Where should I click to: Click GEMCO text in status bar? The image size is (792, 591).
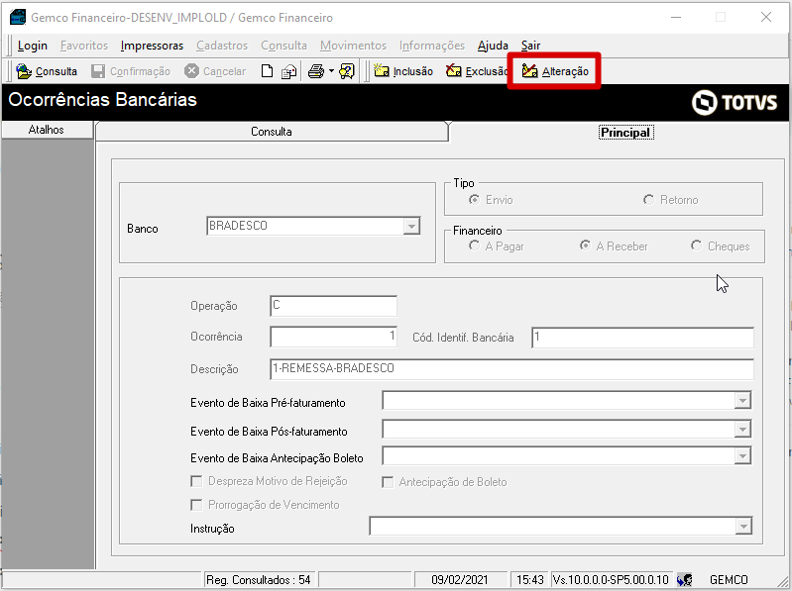tap(729, 580)
